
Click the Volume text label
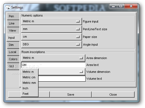pyautogui.click(x=94, y=79)
